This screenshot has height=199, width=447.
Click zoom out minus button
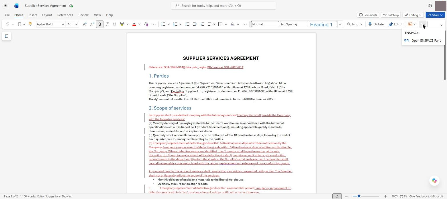pyautogui.click(x=346, y=196)
